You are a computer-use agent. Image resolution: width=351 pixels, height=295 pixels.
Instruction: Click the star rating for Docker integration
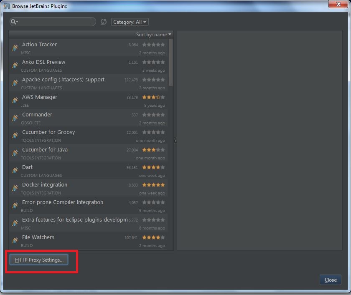point(154,185)
